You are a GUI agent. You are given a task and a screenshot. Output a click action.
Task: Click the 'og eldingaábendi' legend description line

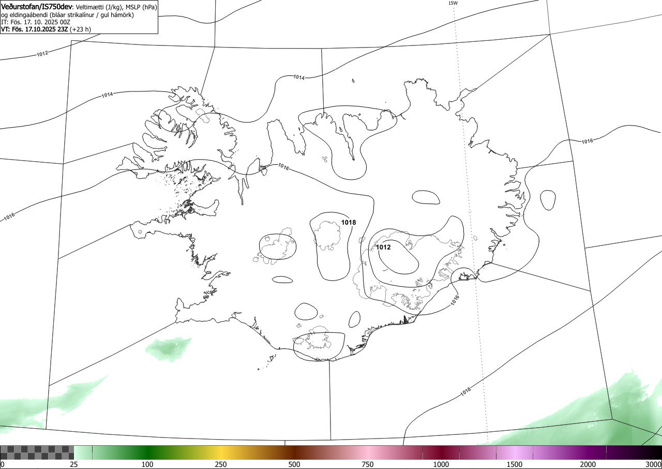[68, 15]
